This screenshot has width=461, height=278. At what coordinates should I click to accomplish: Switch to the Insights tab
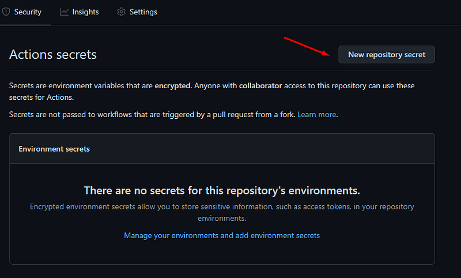(x=79, y=12)
